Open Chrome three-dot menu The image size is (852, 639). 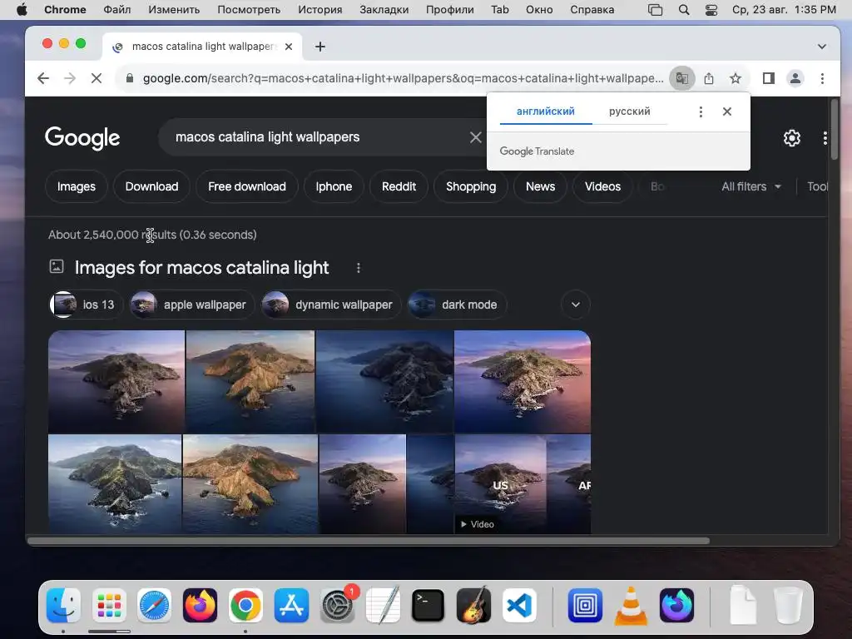(822, 78)
